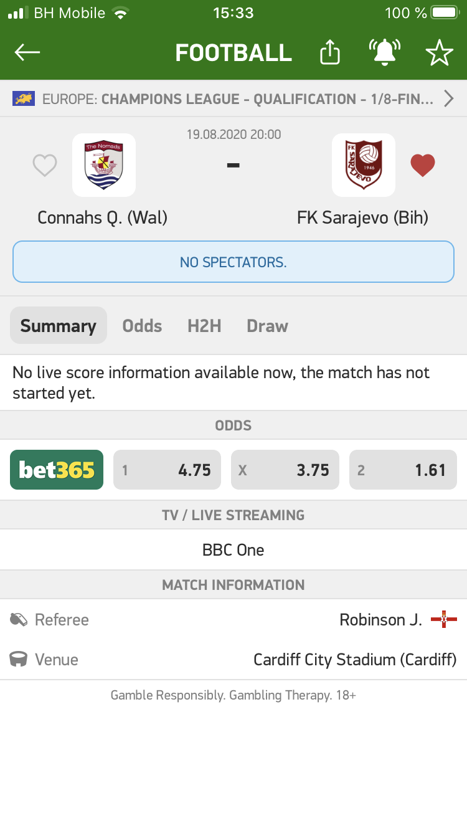Viewport: 467px width, 831px height.
Task: Toggle the match notification bell
Action: [384, 52]
